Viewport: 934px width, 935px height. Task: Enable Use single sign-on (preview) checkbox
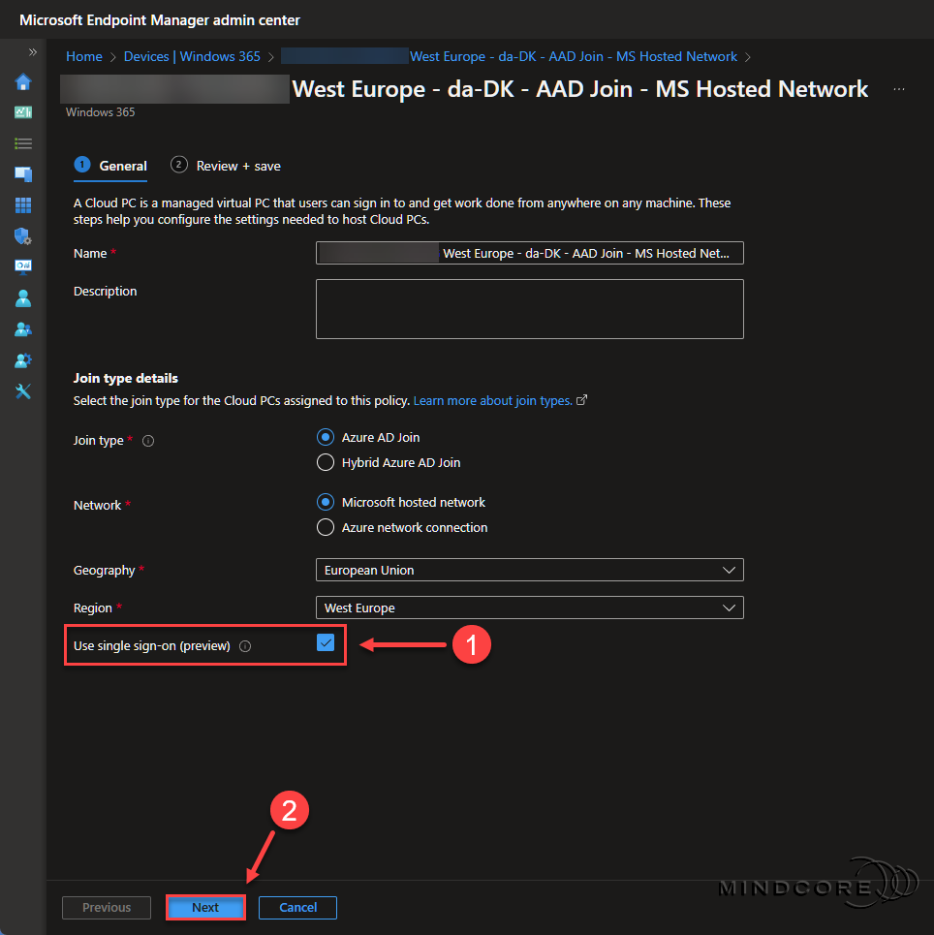point(326,644)
